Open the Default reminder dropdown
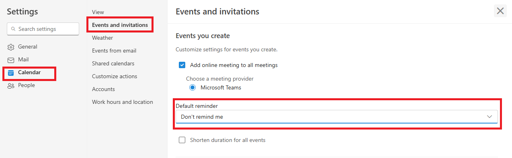Image resolution: width=512 pixels, height=158 pixels. tap(337, 117)
